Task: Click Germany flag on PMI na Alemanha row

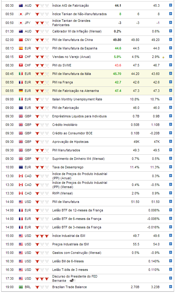Action: pos(21,91)
